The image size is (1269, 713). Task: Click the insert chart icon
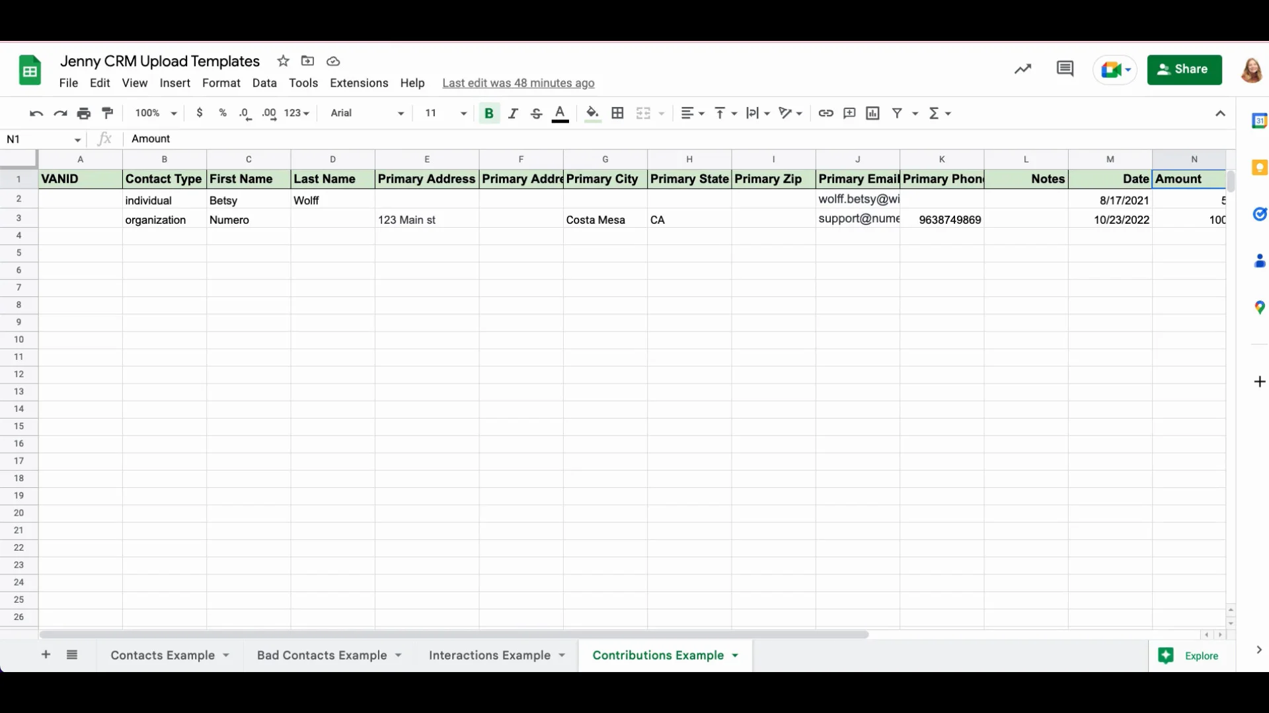tap(872, 113)
